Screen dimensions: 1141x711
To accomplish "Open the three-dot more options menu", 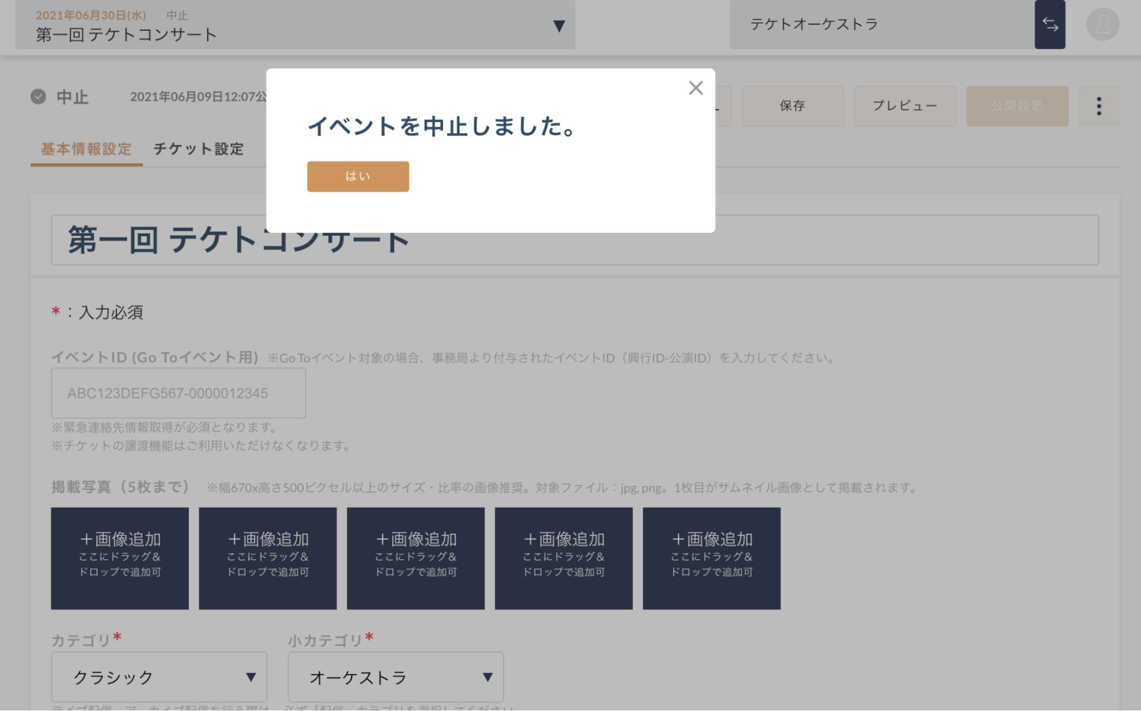I will 1099,106.
